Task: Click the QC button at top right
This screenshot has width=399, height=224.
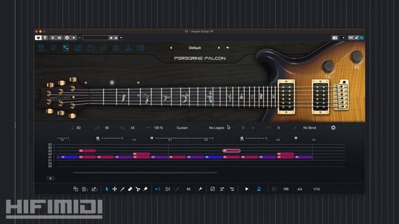Action: (x=351, y=37)
